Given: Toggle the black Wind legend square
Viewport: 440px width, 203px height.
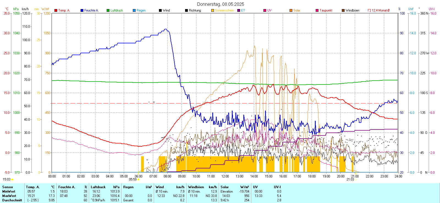Looking at the screenshot, I should 160,10.
